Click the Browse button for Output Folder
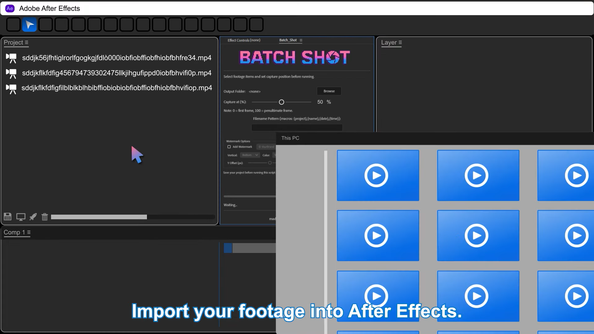The image size is (594, 334). pyautogui.click(x=329, y=91)
